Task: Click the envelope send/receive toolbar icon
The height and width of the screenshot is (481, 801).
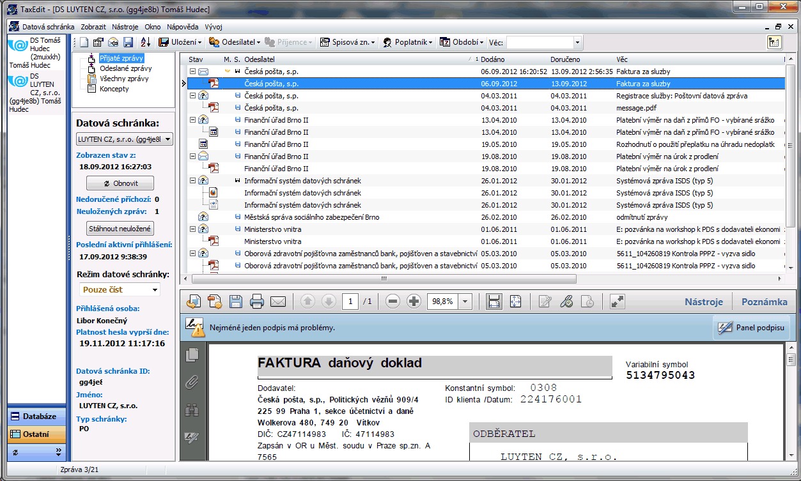Action: pos(113,42)
